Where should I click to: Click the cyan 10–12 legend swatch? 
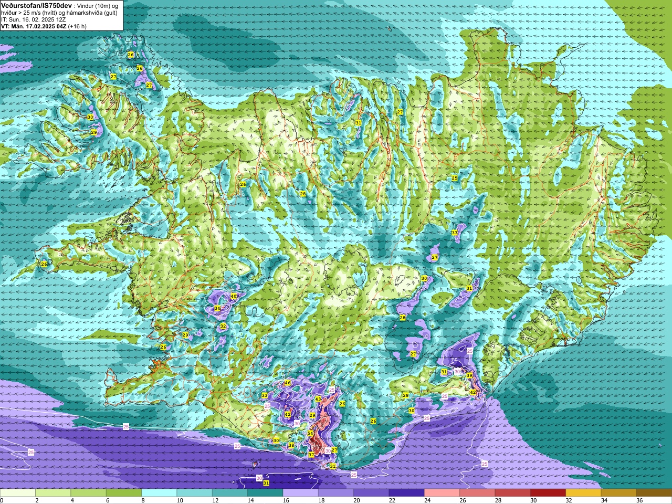[194, 493]
